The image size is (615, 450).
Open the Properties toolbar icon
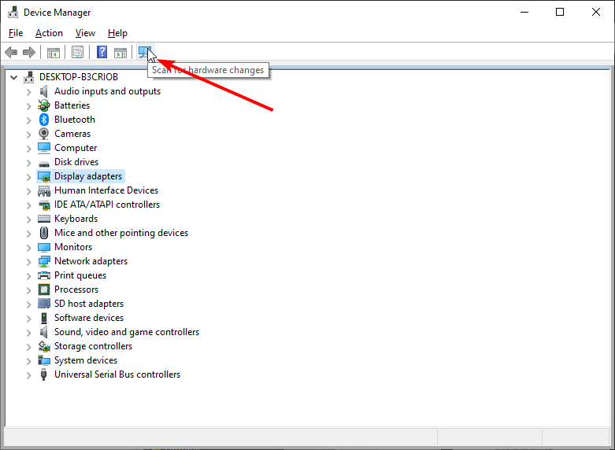click(77, 52)
